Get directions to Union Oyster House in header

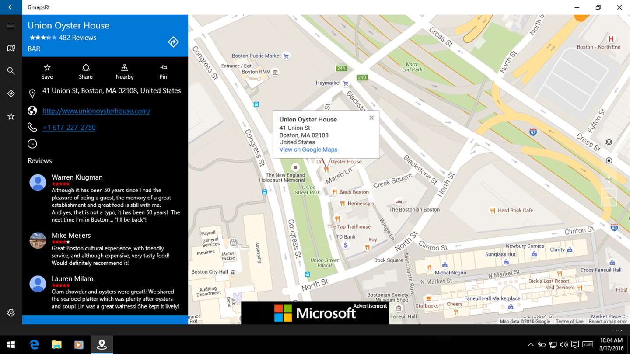(x=173, y=42)
